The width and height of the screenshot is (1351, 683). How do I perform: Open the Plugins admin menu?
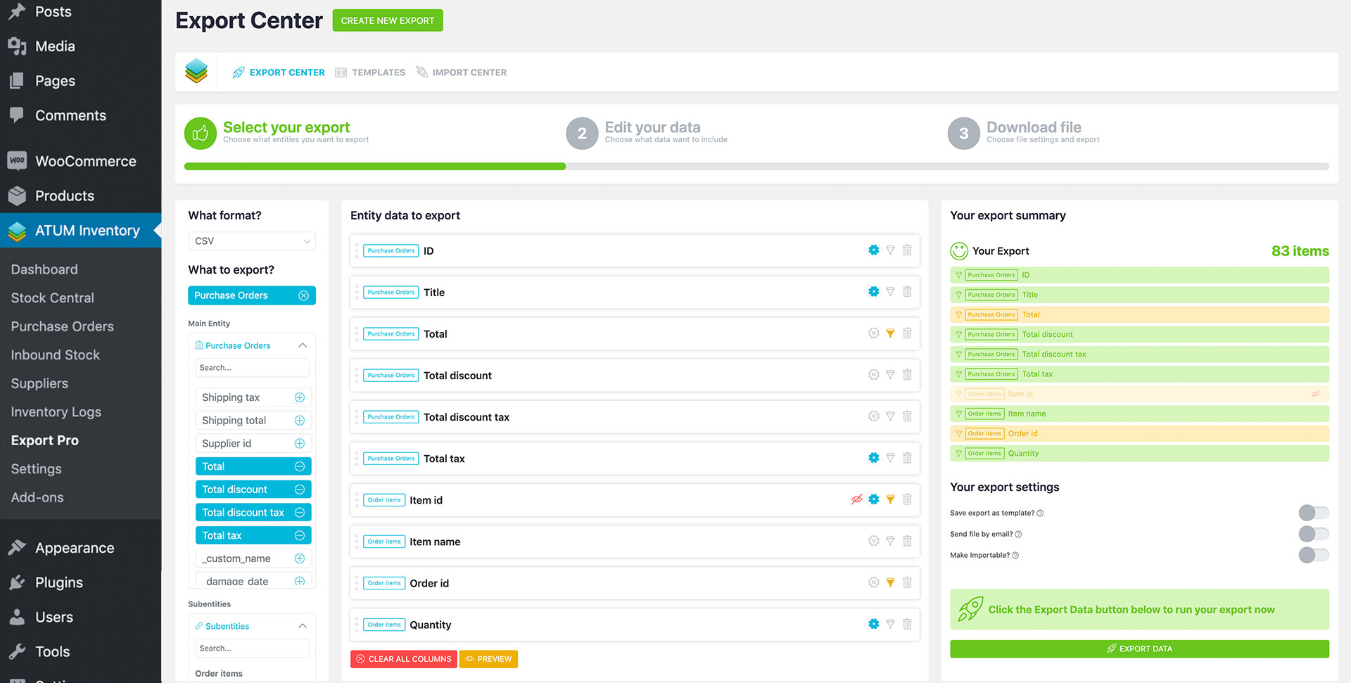click(x=58, y=582)
